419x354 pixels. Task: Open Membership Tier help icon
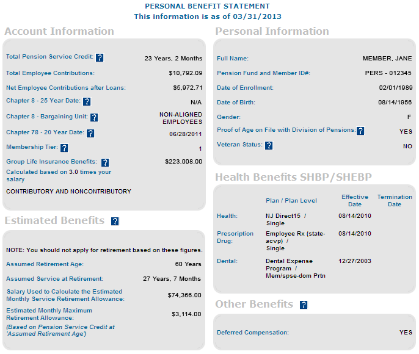click(x=64, y=148)
